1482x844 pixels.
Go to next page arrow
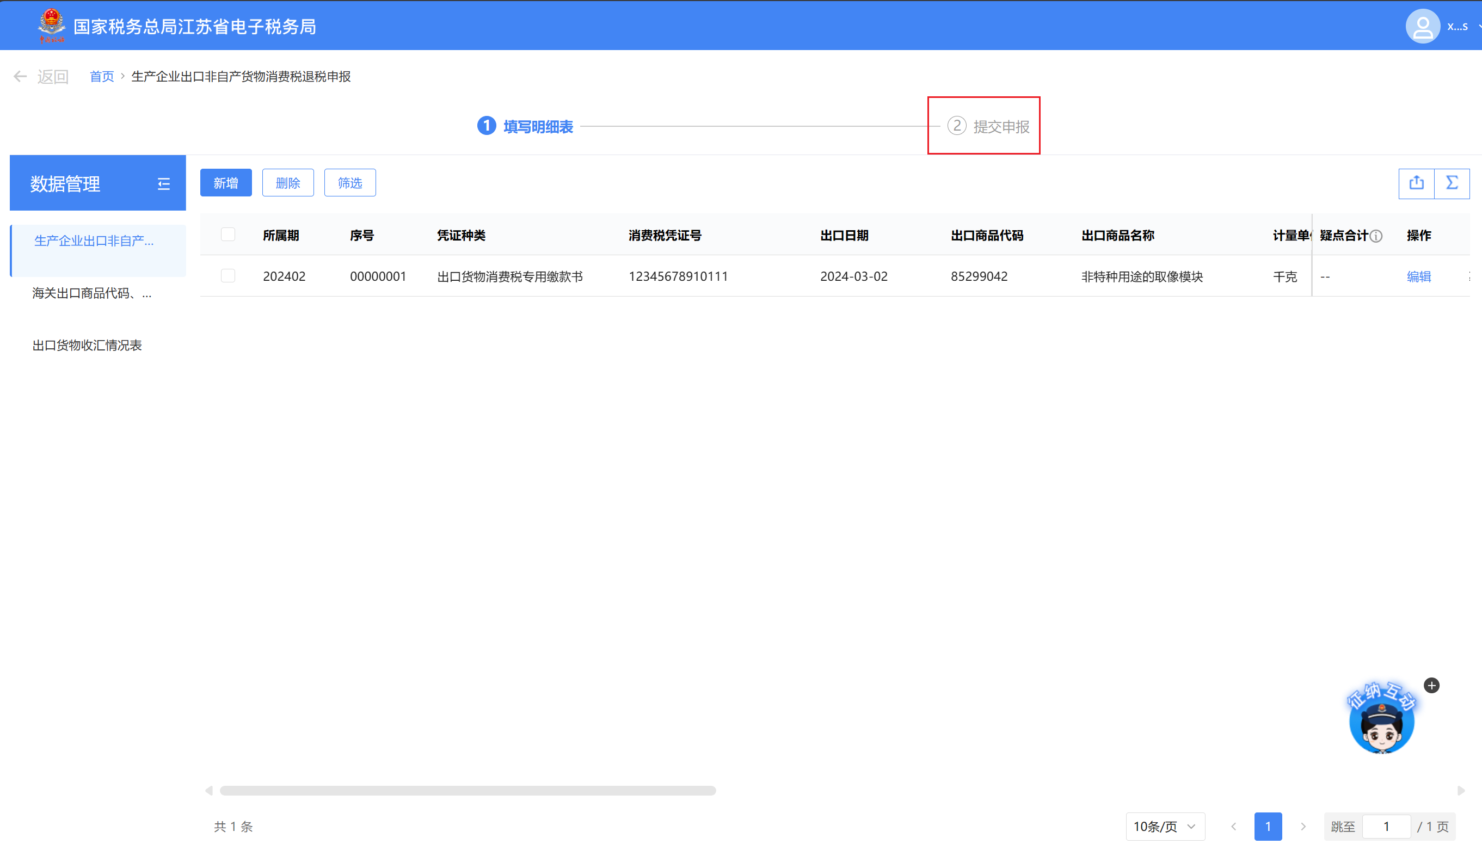coord(1303,826)
